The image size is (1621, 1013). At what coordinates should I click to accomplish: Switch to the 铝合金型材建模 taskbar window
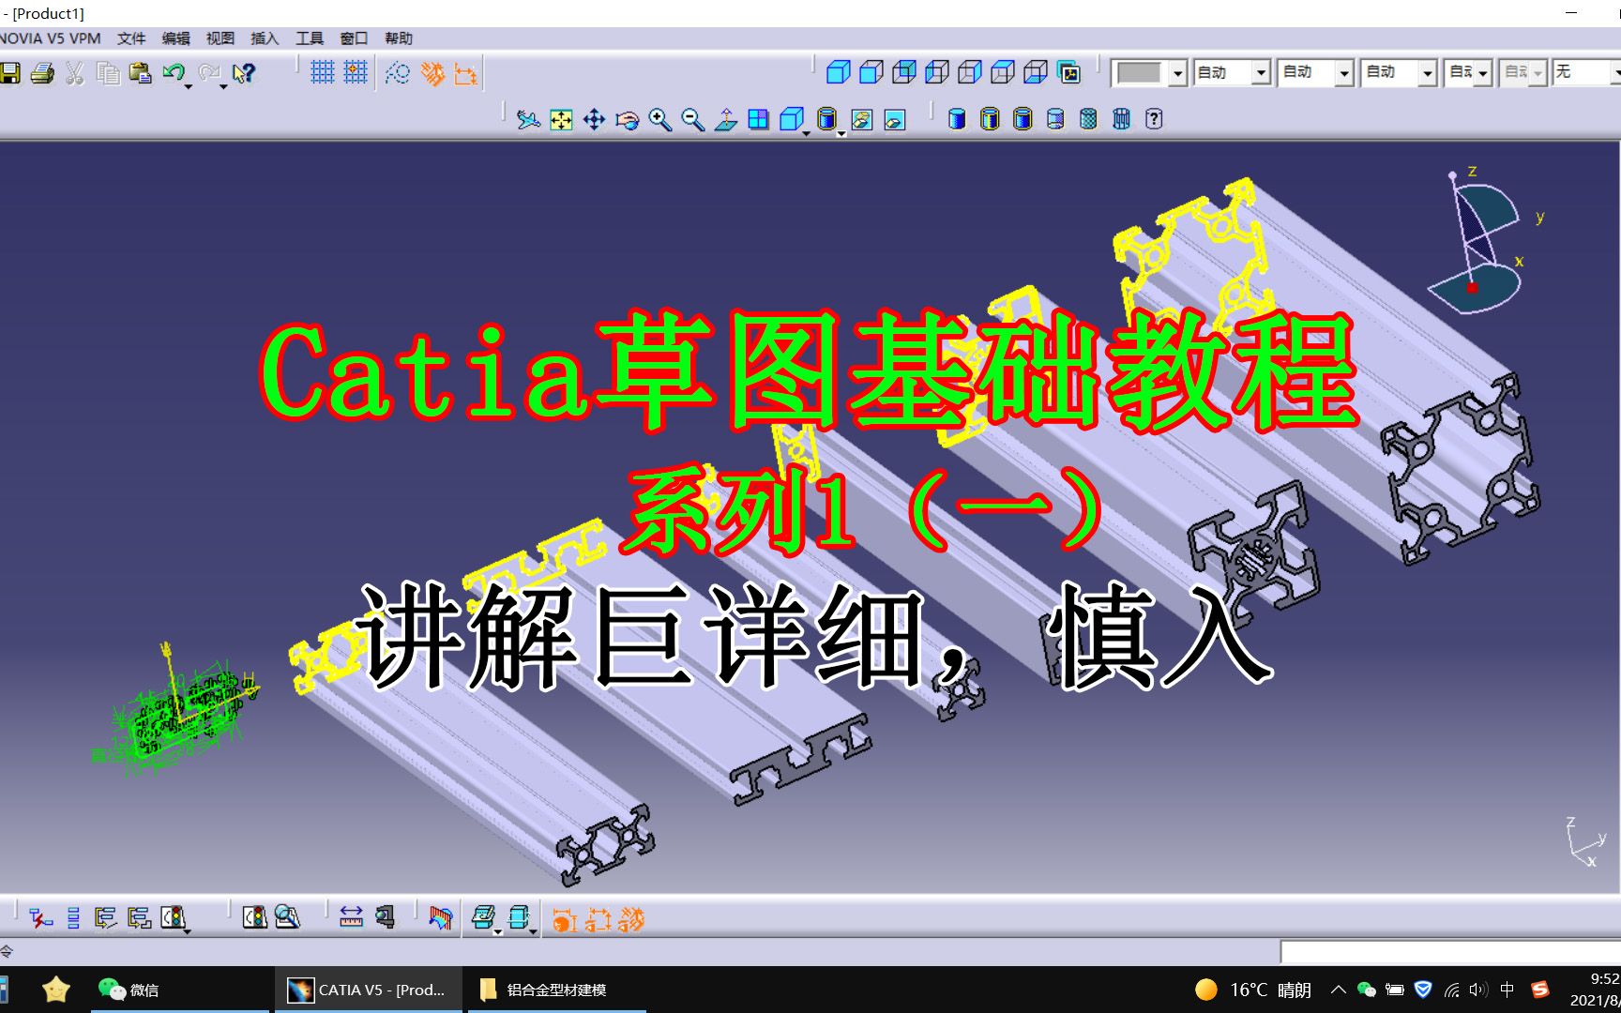pyautogui.click(x=553, y=990)
